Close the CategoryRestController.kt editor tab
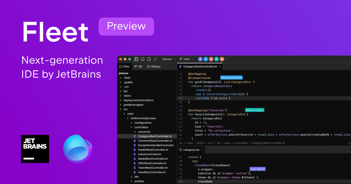The width and height of the screenshot is (351, 184). 219,67
